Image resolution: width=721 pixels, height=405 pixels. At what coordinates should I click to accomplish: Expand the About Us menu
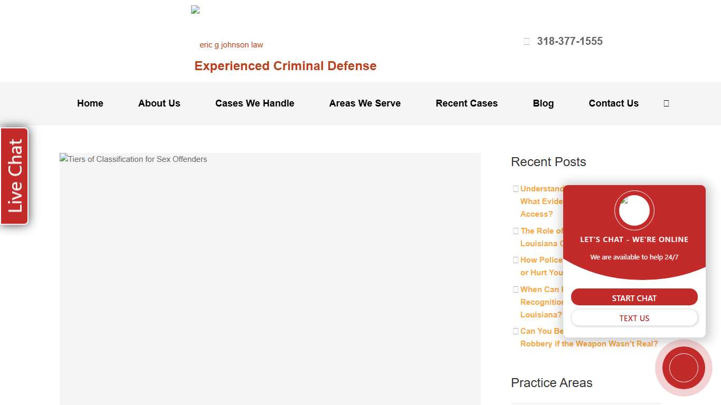pos(159,103)
